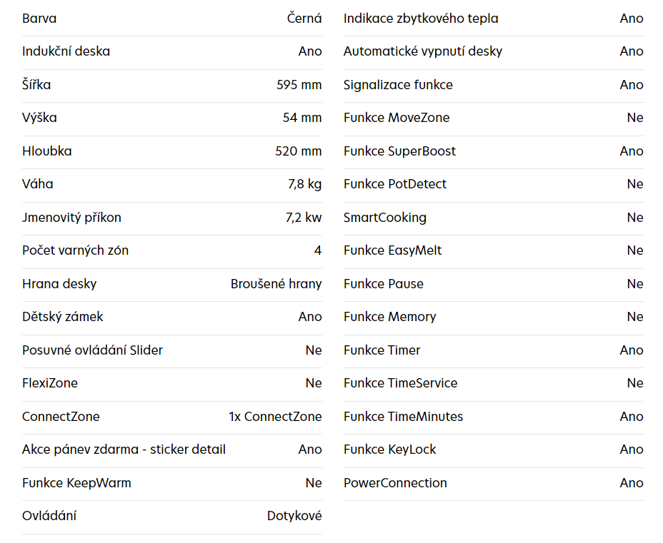This screenshot has width=663, height=543.
Task: Click the Funkce SuperBoost label
Action: [x=399, y=151]
